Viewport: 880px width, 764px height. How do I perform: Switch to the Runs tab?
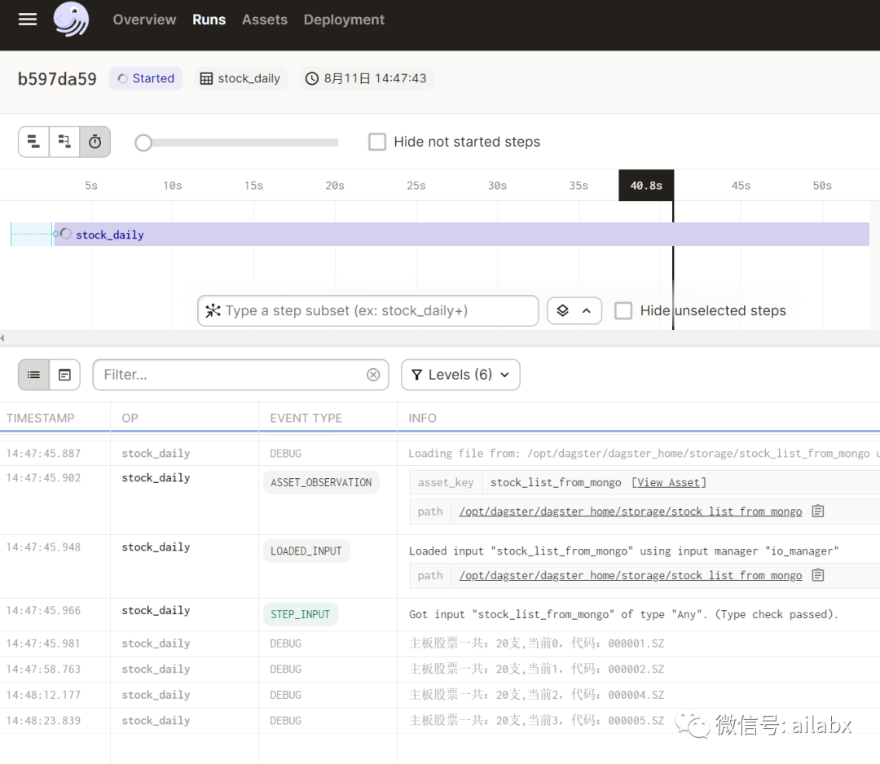pos(209,20)
